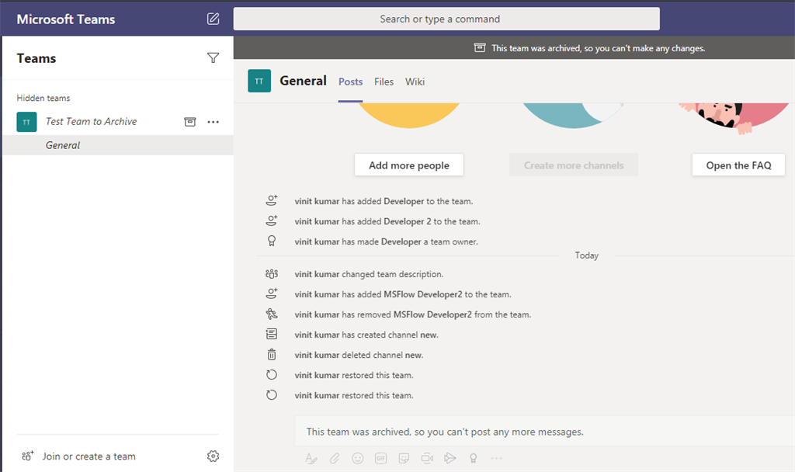
Task: Click the Add more people button
Action: pyautogui.click(x=409, y=165)
